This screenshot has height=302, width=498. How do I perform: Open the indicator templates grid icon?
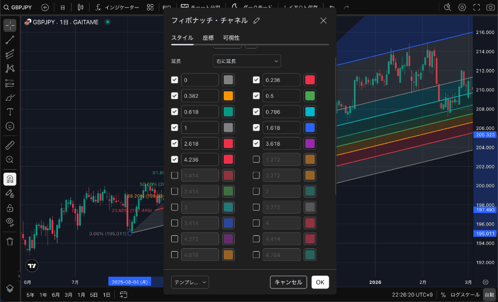click(150, 7)
